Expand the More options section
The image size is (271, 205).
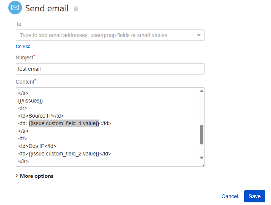click(37, 176)
